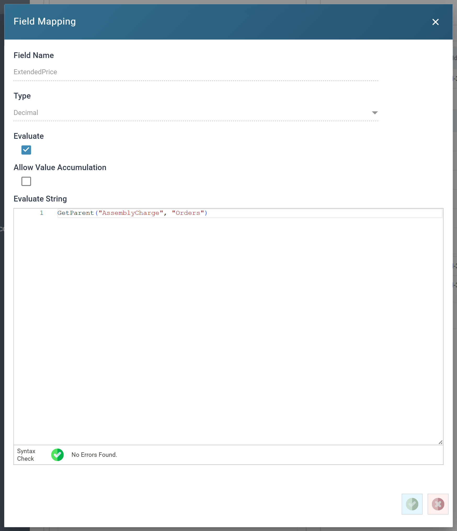The width and height of the screenshot is (457, 531).
Task: Click the "Field Name" label
Action: pyautogui.click(x=34, y=55)
